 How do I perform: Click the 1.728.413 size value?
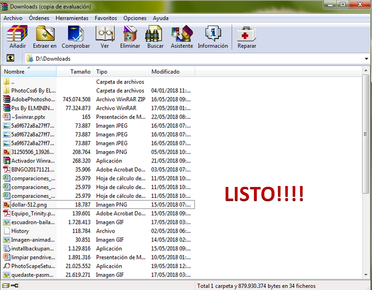(79, 222)
